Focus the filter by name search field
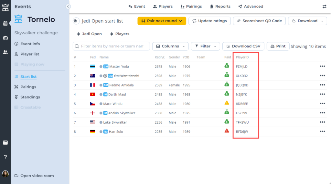Image resolution: width=331 pixels, height=184 pixels. pos(111,46)
